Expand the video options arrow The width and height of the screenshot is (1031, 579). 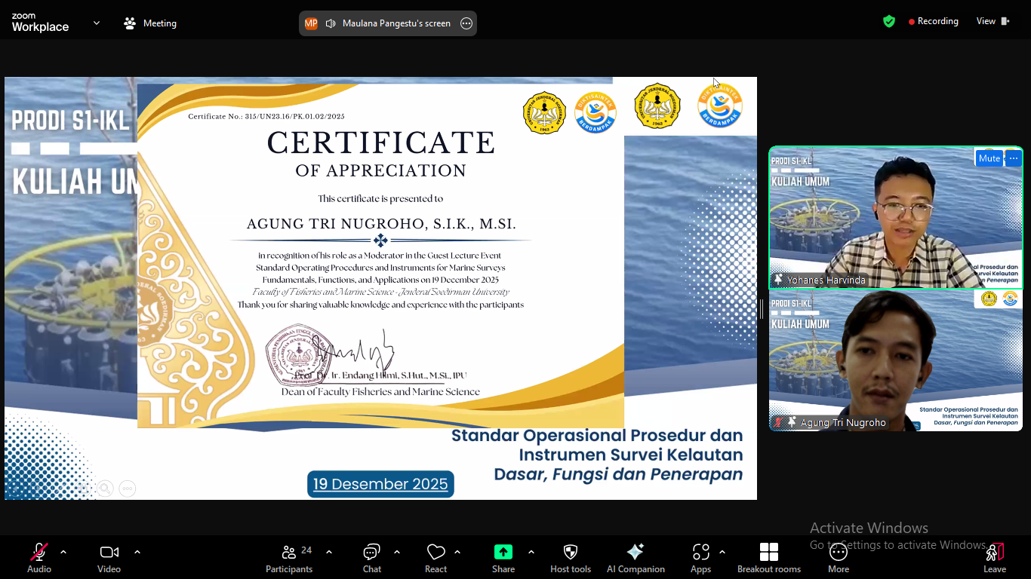137,552
